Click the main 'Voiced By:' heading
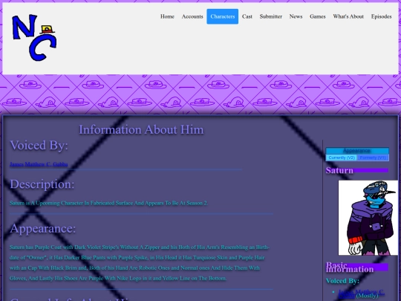This screenshot has height=301, width=401. tap(39, 145)
